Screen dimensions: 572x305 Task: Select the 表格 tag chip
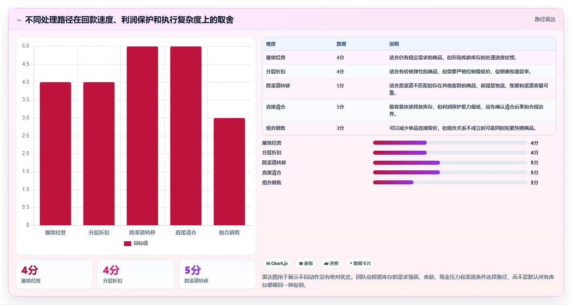pyautogui.click(x=306, y=263)
